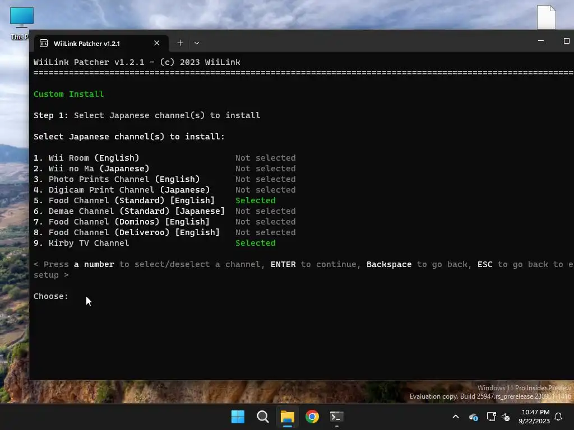The image size is (574, 430).
Task: Click the bold 'ESC' keyword in instructions
Action: (485, 264)
